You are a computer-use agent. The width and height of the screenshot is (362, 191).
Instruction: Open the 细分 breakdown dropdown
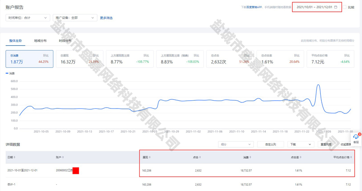235,144
